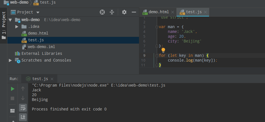
Task: Click line number 4 in gutter
Action: [144, 32]
